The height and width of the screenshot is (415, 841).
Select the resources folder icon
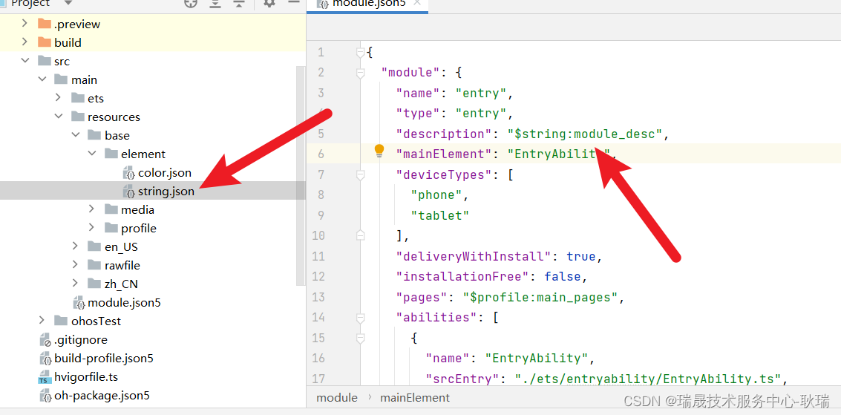[78, 117]
